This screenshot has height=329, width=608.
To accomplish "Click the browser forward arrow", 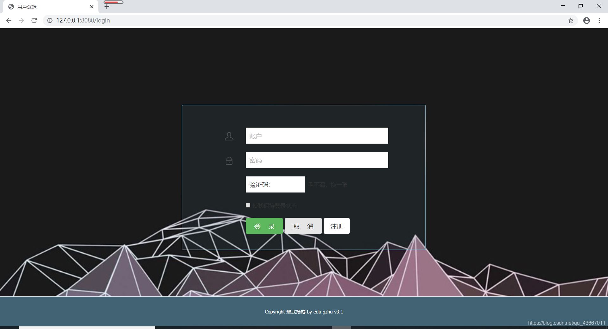I will [x=21, y=21].
